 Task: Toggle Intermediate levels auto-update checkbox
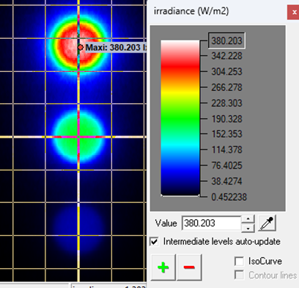pos(155,242)
